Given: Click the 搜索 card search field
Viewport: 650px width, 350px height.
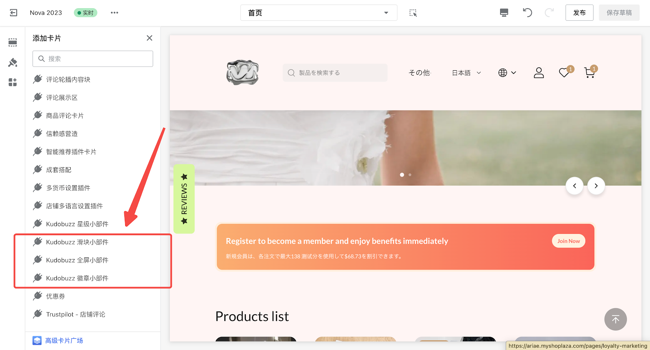Looking at the screenshot, I should point(93,59).
